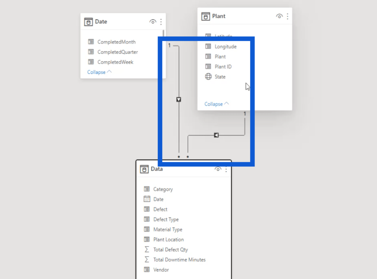The height and width of the screenshot is (279, 377).
Task: Click the CompletedMonth column icon
Action: tap(91, 42)
